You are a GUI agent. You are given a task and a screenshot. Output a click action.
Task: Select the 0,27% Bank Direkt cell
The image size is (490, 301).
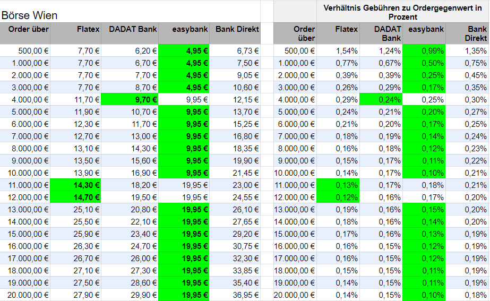[x=468, y=111]
